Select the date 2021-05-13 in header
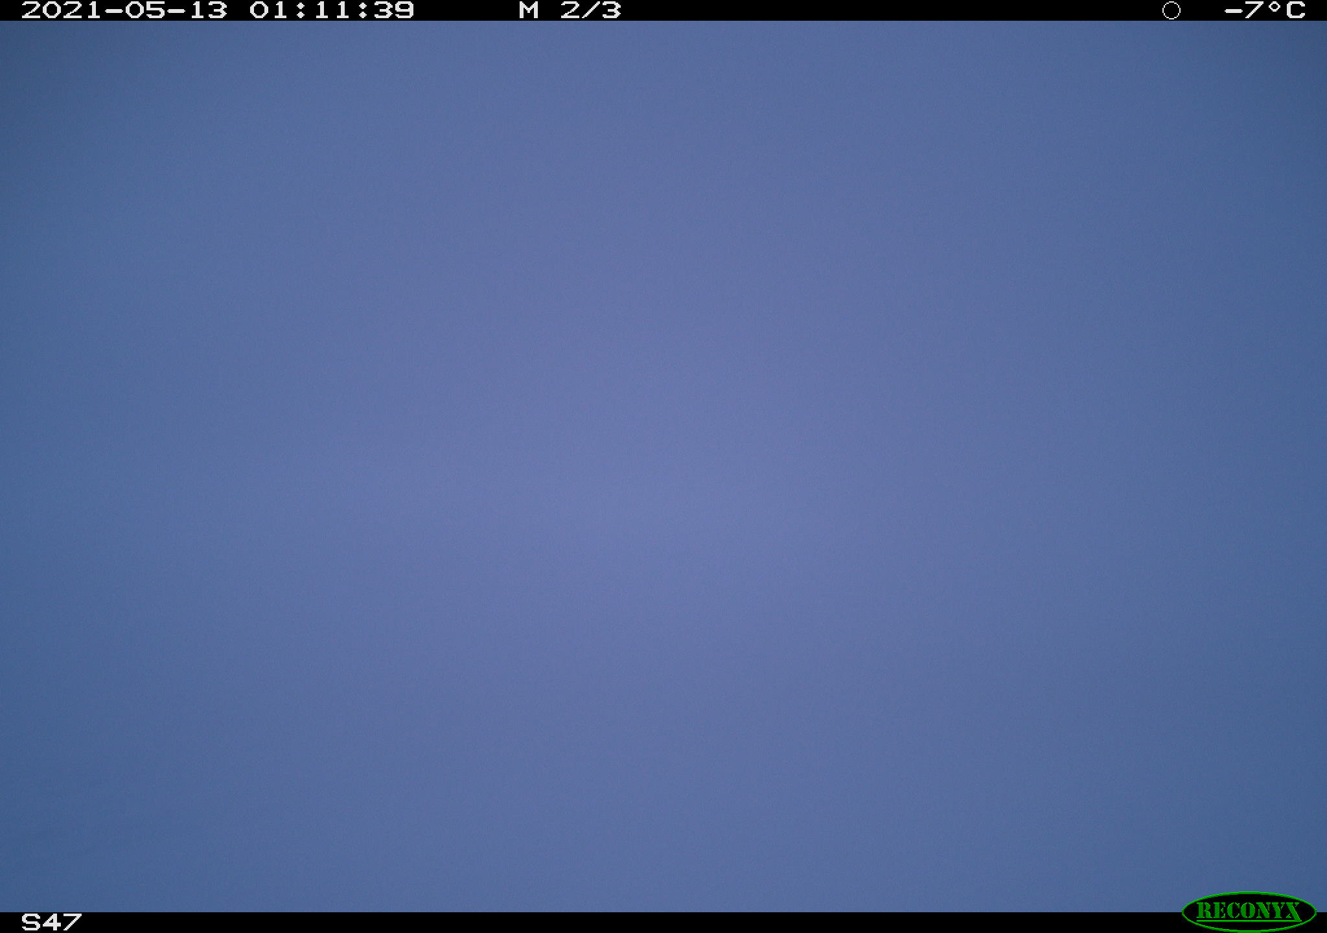 (x=124, y=10)
